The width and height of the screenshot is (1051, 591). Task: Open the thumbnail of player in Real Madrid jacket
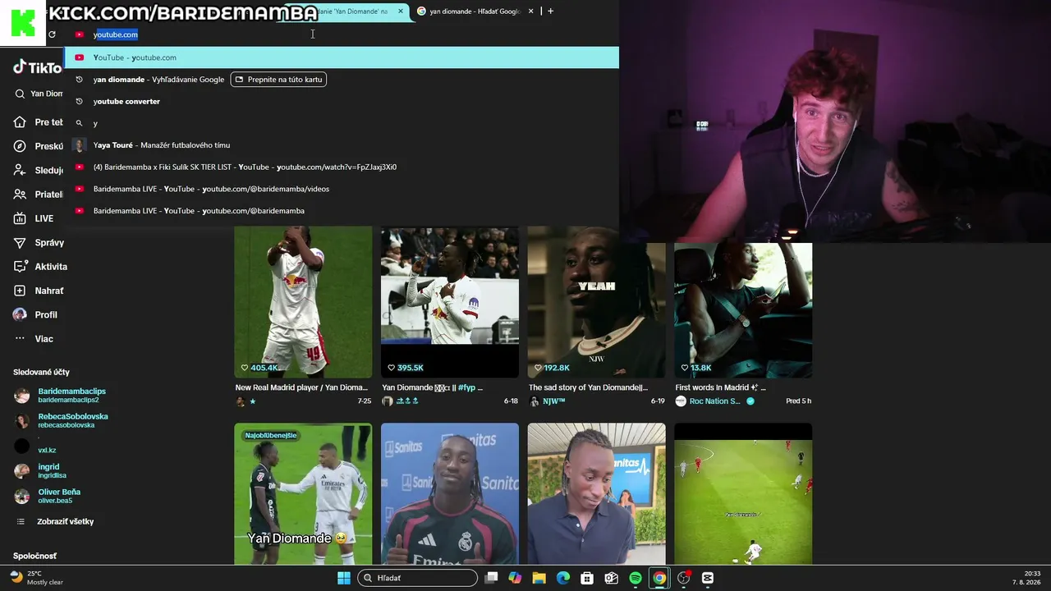pyautogui.click(x=450, y=494)
